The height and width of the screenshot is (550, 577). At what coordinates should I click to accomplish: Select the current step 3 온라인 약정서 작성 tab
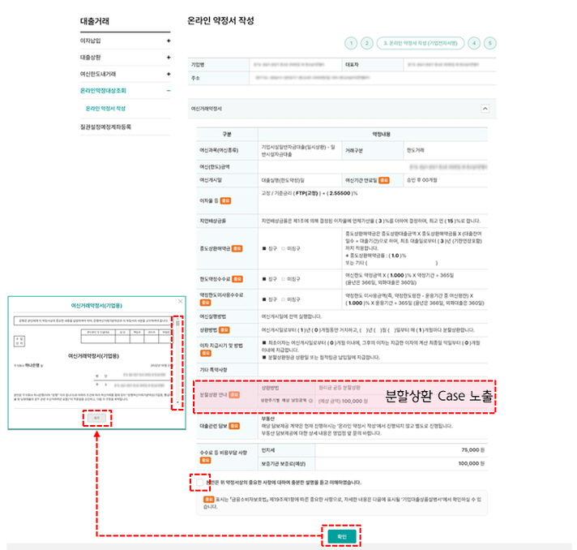421,43
